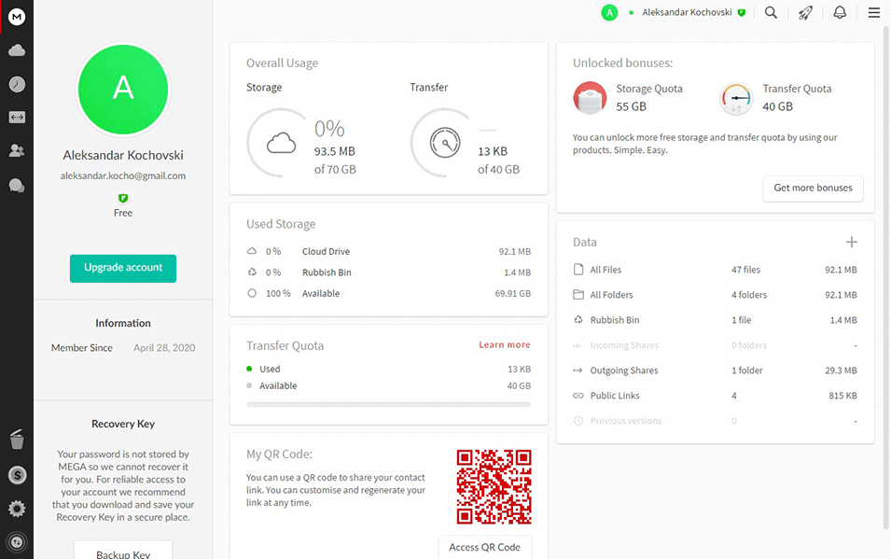891x559 pixels.
Task: Click the MEGA logo in the top corner
Action: 16,16
